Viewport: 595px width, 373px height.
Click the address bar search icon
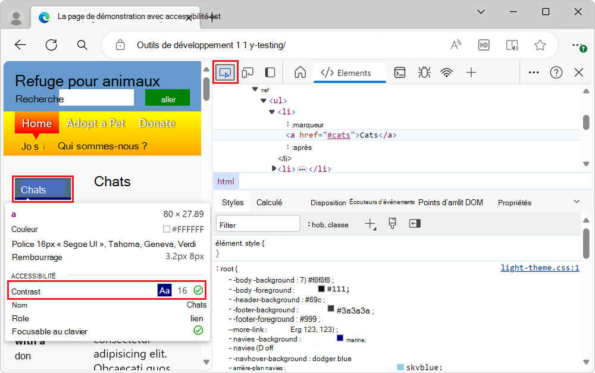[x=82, y=45]
